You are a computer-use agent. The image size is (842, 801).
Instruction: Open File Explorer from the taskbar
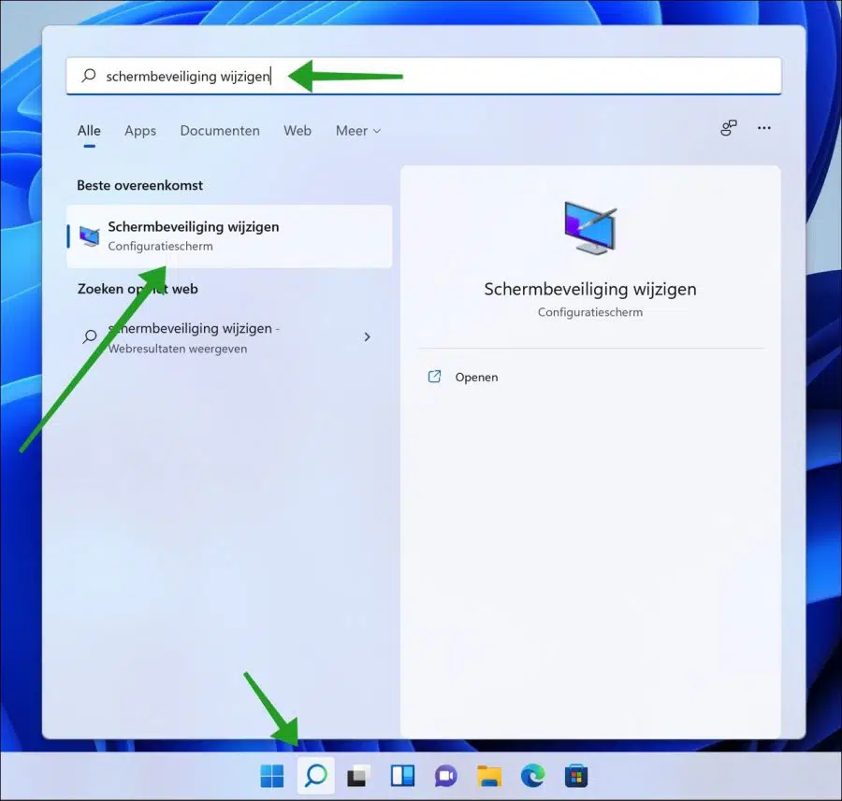point(489,776)
